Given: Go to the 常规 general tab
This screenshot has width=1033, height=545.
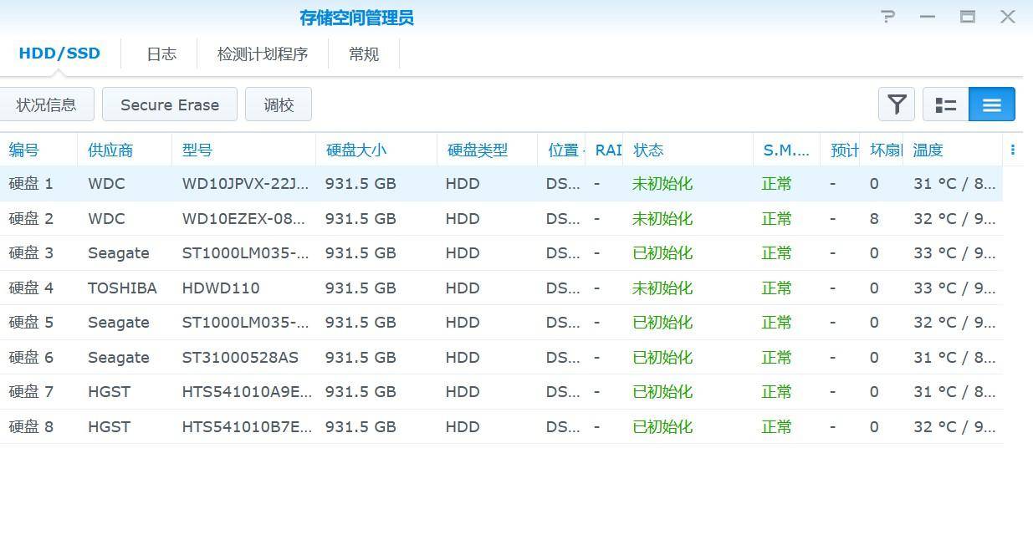Looking at the screenshot, I should coord(364,53).
